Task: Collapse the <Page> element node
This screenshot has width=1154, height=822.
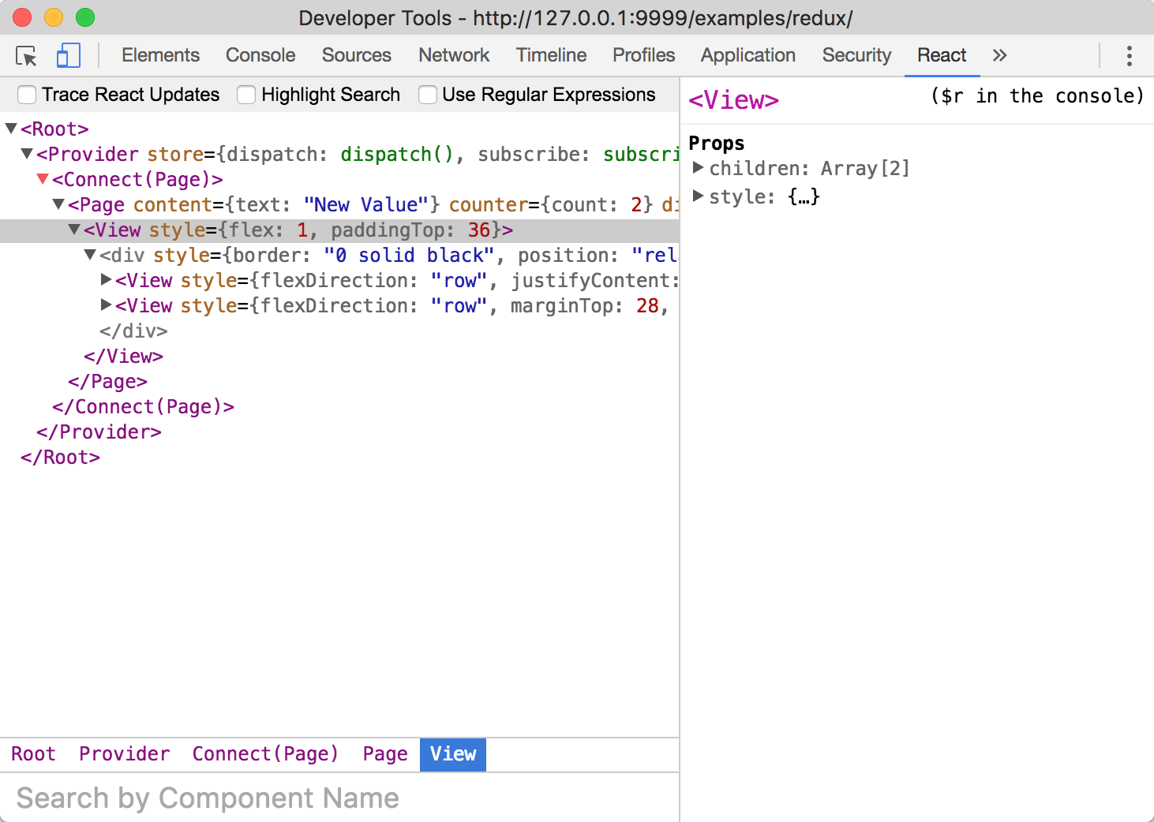Action: tap(58, 204)
